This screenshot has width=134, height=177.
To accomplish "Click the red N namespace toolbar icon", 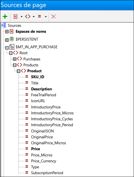I will 15,17.
